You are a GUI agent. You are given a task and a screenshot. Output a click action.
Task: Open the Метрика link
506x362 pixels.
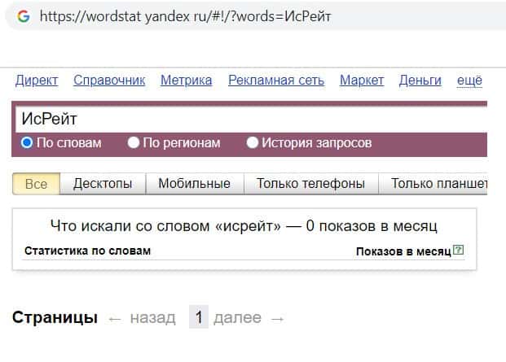187,81
